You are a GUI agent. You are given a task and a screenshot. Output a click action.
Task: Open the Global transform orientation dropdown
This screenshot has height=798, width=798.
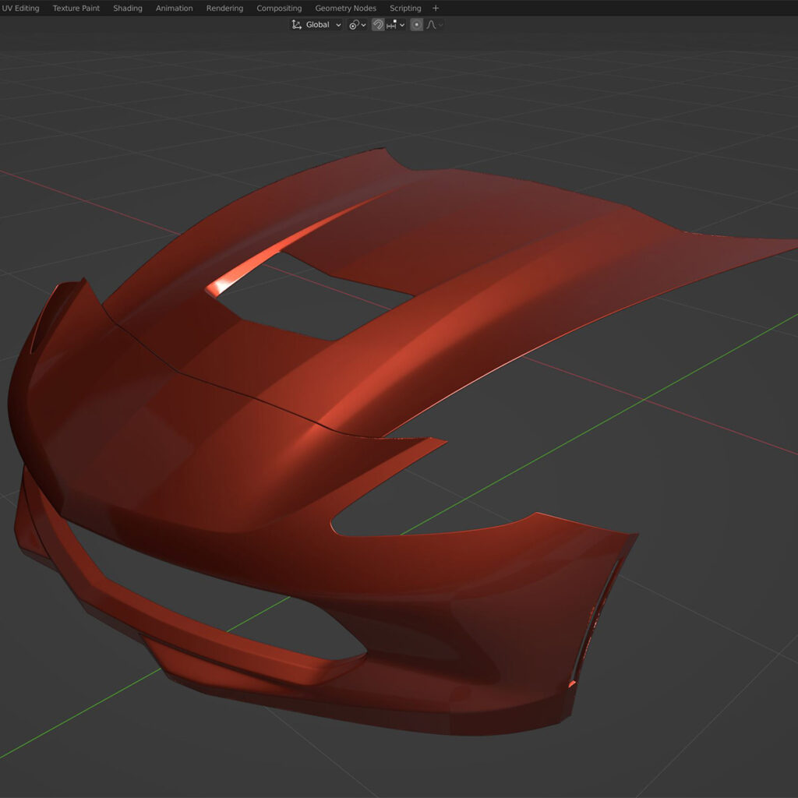tap(316, 25)
